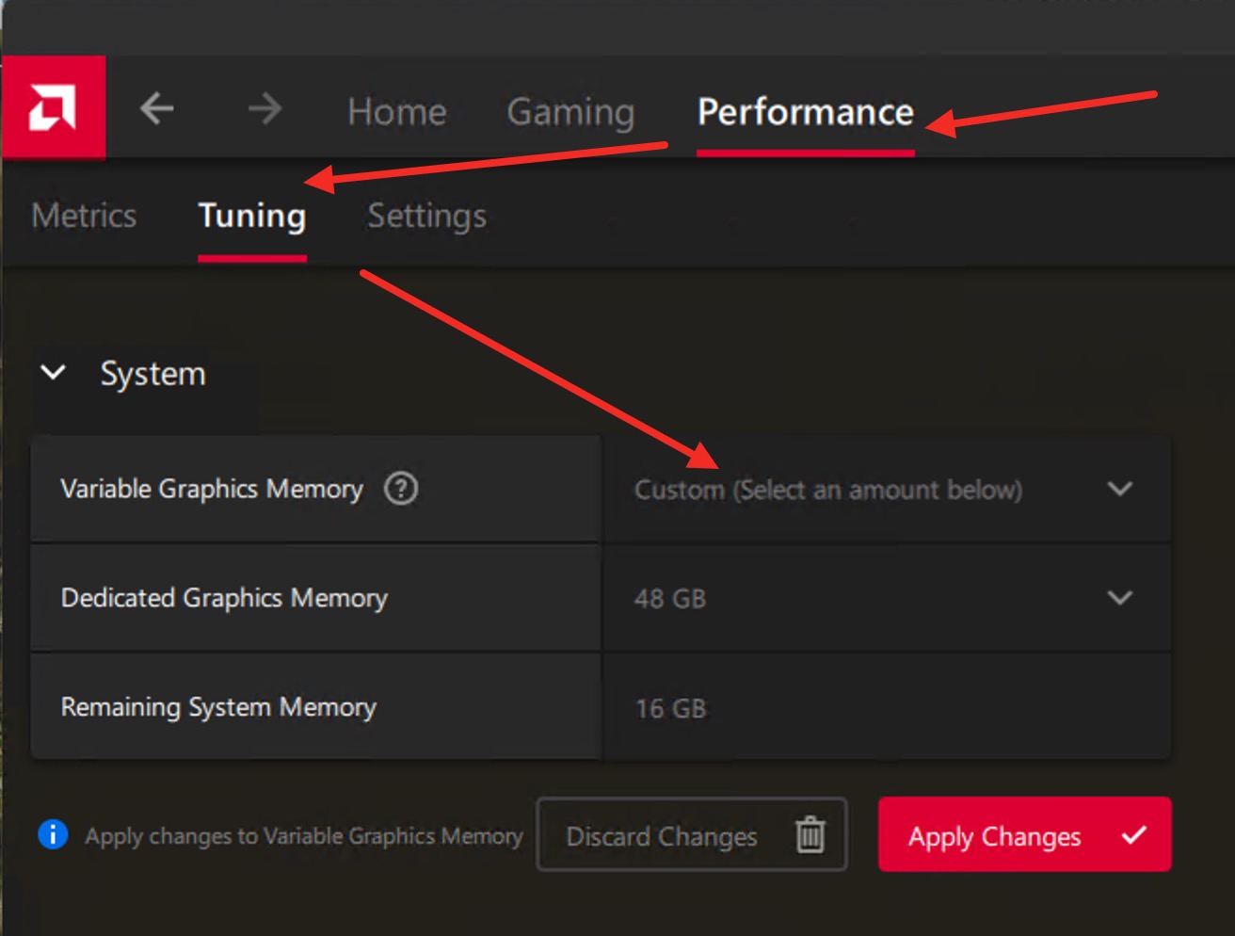Open the Performance tab
The image size is (1235, 936).
(x=806, y=112)
